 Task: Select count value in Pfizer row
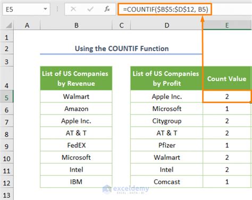coord(227,145)
